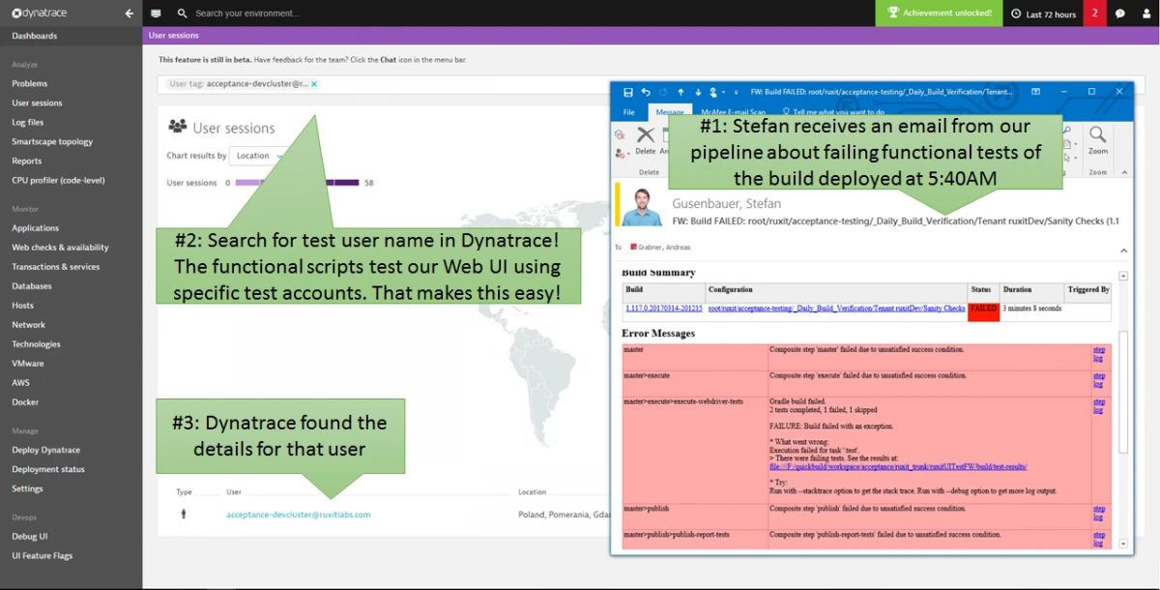The image size is (1160, 590).
Task: Open the acceptance-devcluster@ruxitlabs.com user link
Action: 300,516
